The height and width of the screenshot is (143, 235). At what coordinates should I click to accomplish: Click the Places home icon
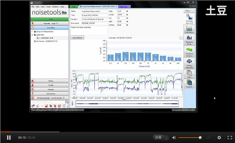[33, 81]
